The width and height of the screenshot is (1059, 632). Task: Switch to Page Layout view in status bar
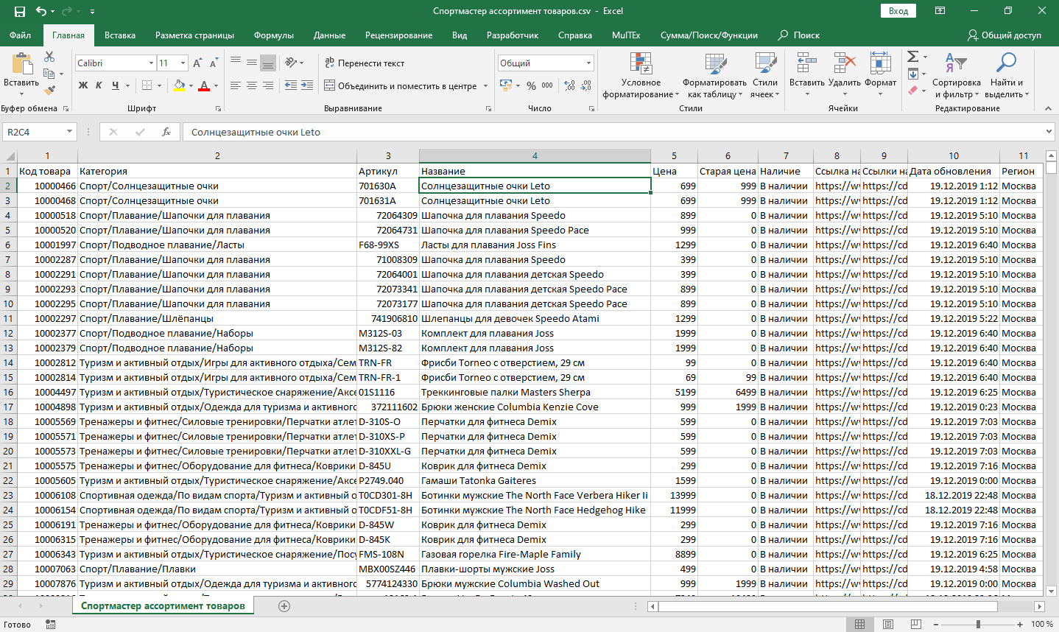pos(888,625)
